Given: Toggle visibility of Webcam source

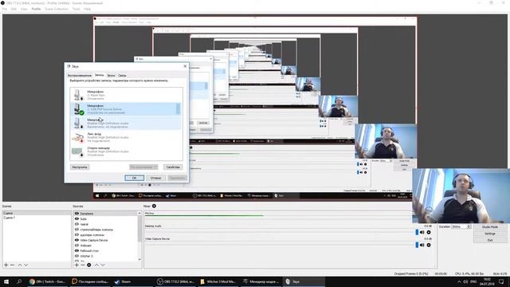Looking at the screenshot, I should [x=76, y=246].
